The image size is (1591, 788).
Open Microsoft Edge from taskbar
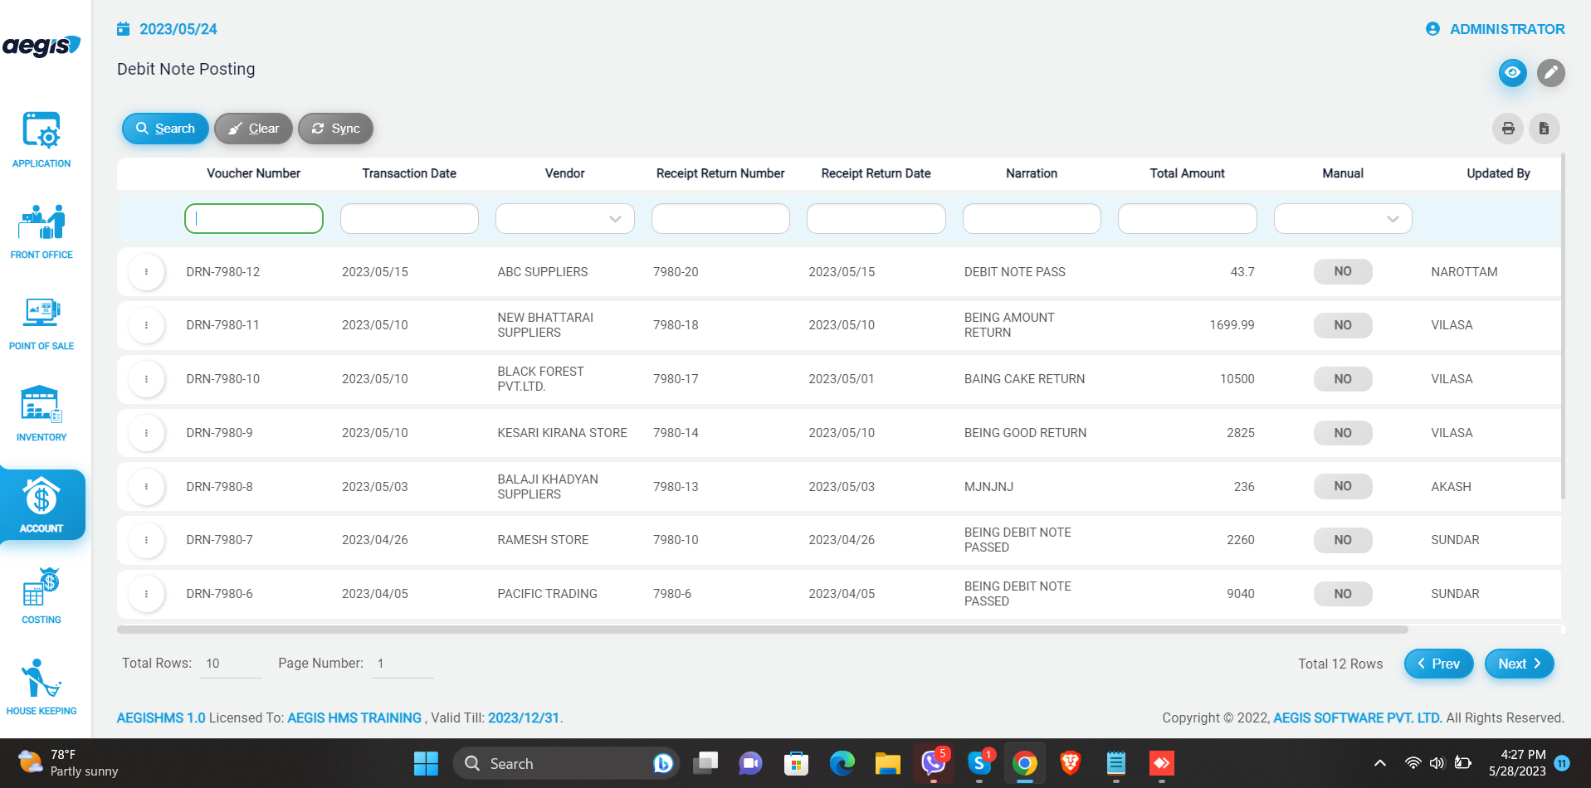[842, 763]
